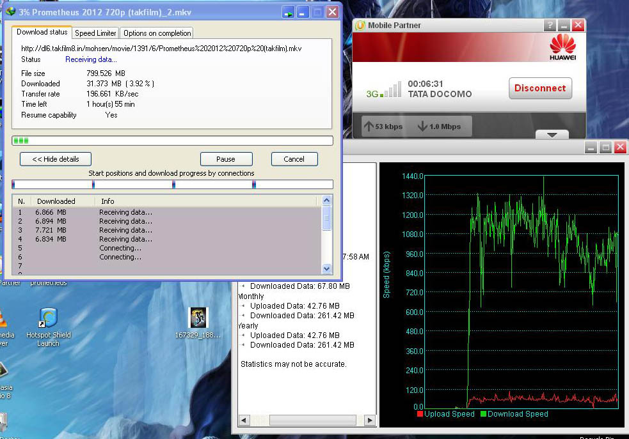
Task: Disconnect the TATA DOCOMO connection
Action: pyautogui.click(x=540, y=88)
